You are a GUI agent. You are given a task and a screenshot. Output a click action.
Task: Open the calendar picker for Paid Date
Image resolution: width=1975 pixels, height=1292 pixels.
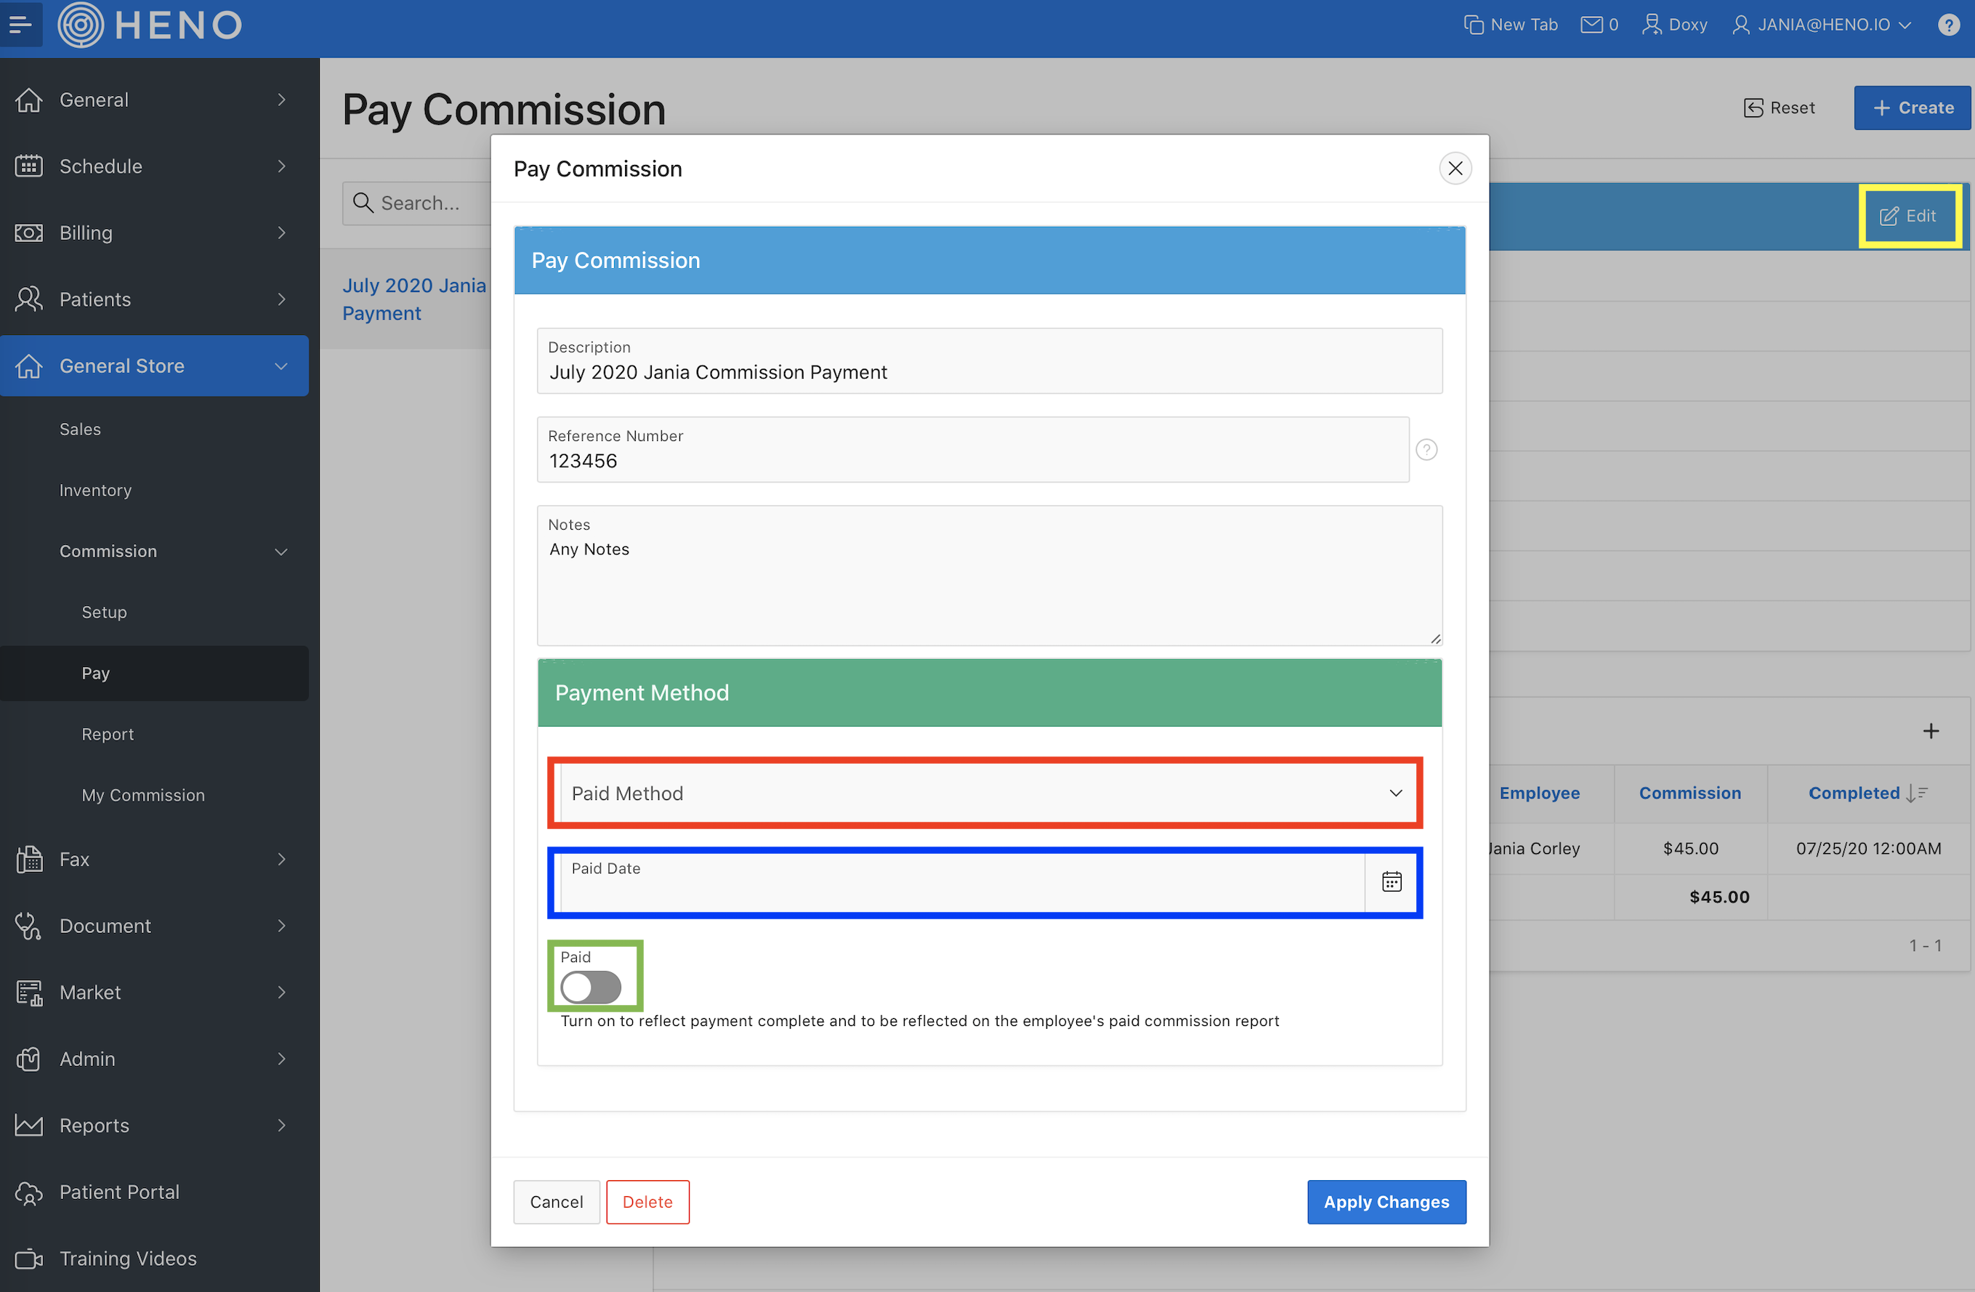(x=1392, y=881)
